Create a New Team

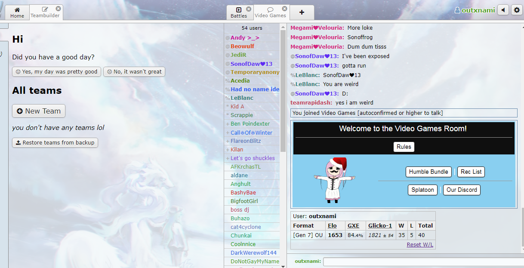pos(39,111)
